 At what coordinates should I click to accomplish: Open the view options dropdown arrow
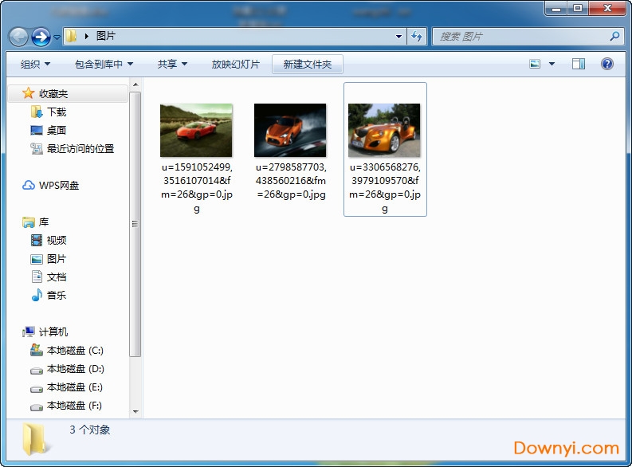(552, 64)
